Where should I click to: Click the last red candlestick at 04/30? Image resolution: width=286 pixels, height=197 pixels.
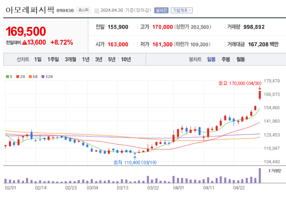coord(260,95)
